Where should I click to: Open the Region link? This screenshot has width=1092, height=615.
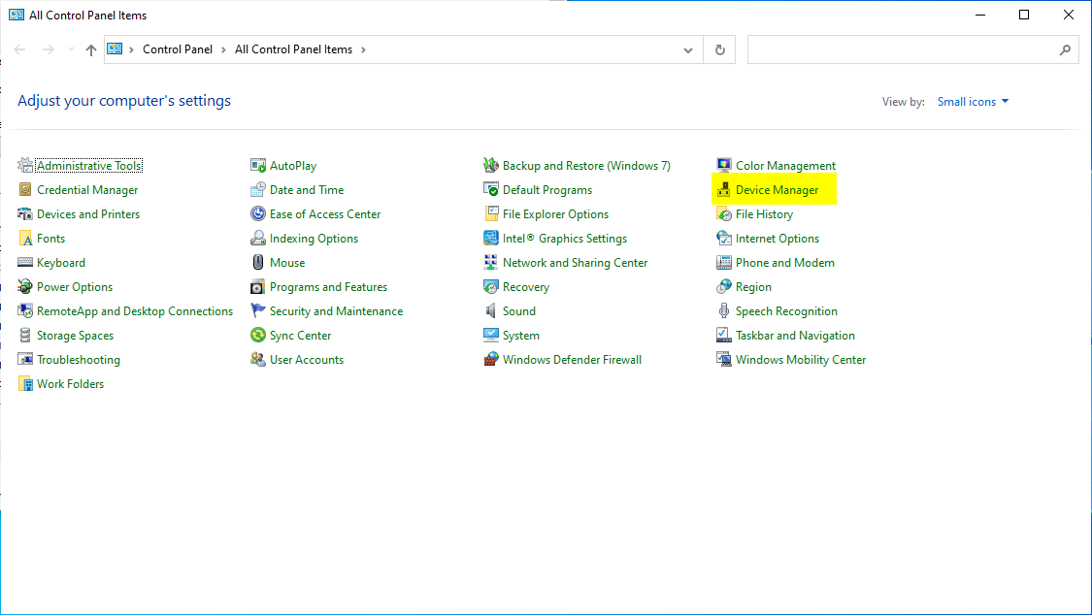click(x=753, y=286)
